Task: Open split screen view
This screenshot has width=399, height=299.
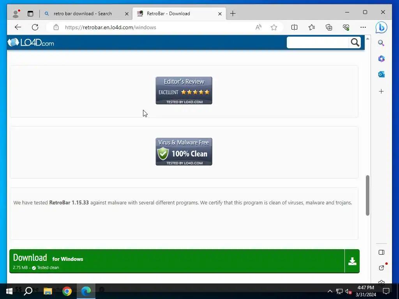Action: [294, 27]
